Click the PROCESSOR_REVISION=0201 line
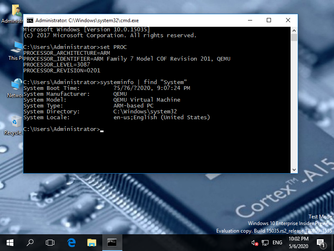Screen dimensions: 334x251 click(x=62, y=71)
